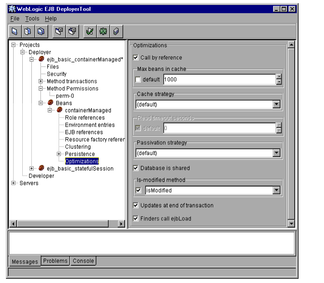Click the green checkmark Validate toolbar icon
Screen dimensions: 324x283
90,31
